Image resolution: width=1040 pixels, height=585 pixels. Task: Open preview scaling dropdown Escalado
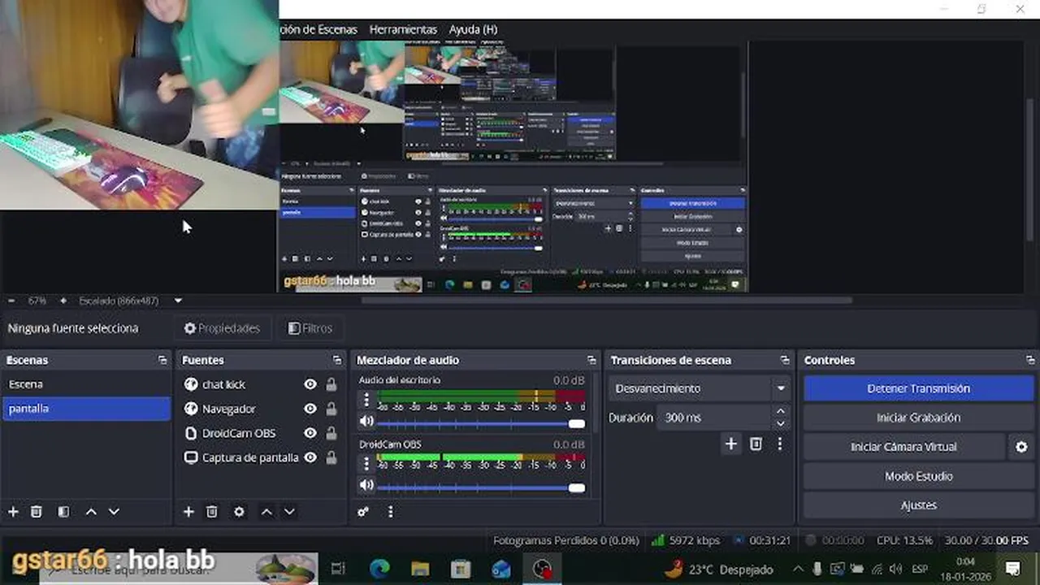click(130, 301)
